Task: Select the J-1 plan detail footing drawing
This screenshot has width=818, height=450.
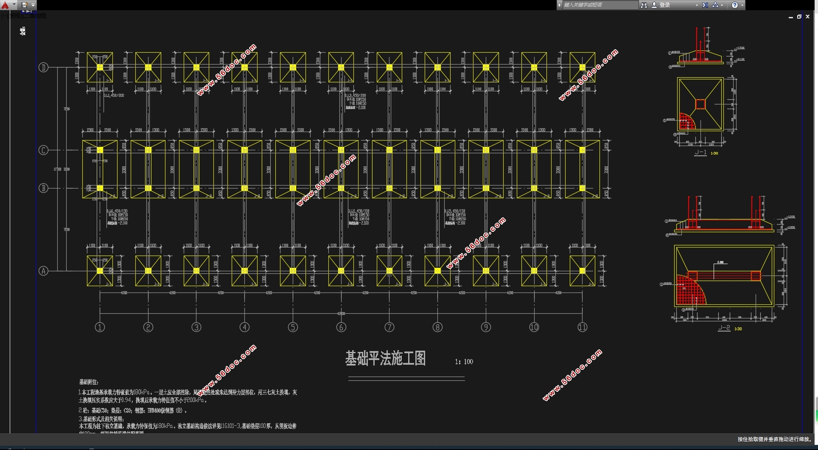Action: pyautogui.click(x=700, y=104)
